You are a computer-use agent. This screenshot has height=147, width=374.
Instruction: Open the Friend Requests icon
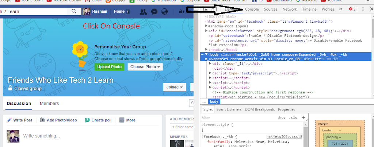pyautogui.click(x=143, y=11)
